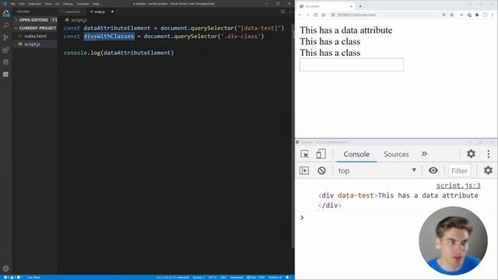
Task: Open Search in VS Code activity bar
Action: (x=5, y=26)
